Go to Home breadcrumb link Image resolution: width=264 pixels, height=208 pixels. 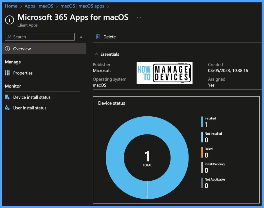coord(11,6)
